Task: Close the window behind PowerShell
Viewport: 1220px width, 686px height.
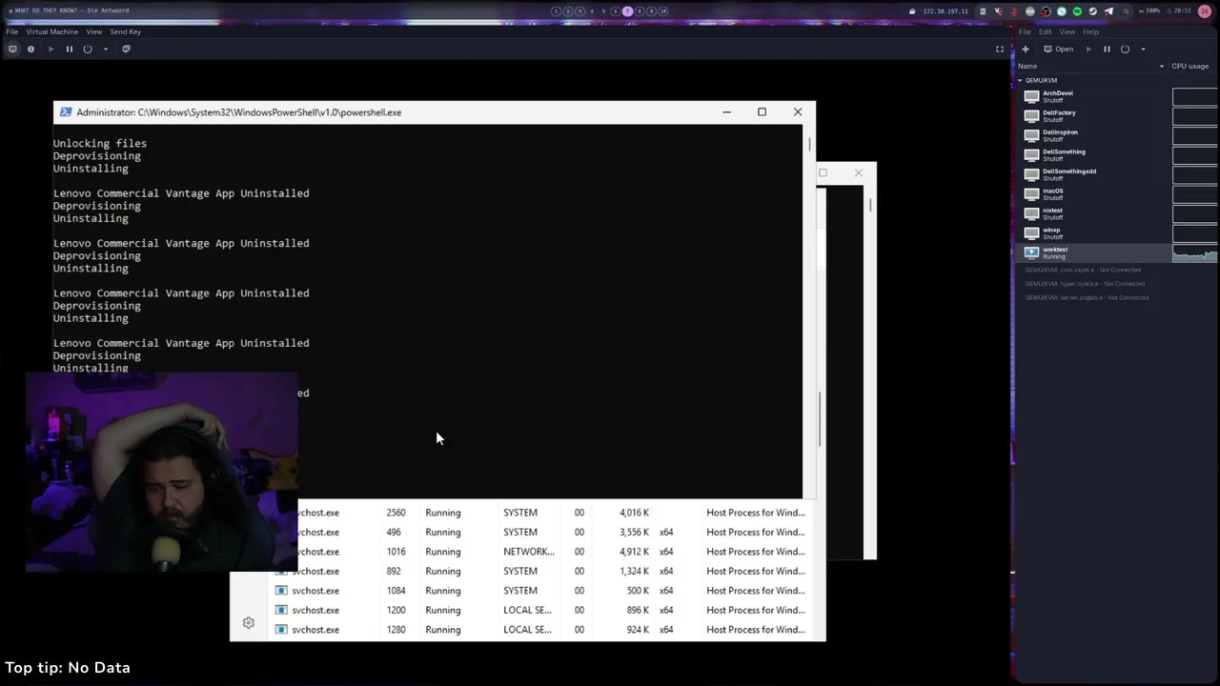Action: click(859, 172)
